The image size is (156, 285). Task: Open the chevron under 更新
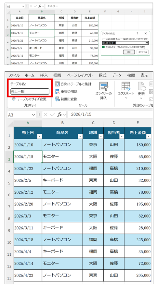tap(141, 98)
